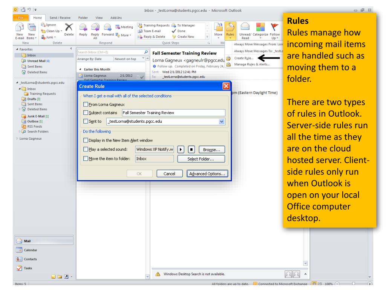
Task: Click the zoom out minus button
Action: point(337,284)
